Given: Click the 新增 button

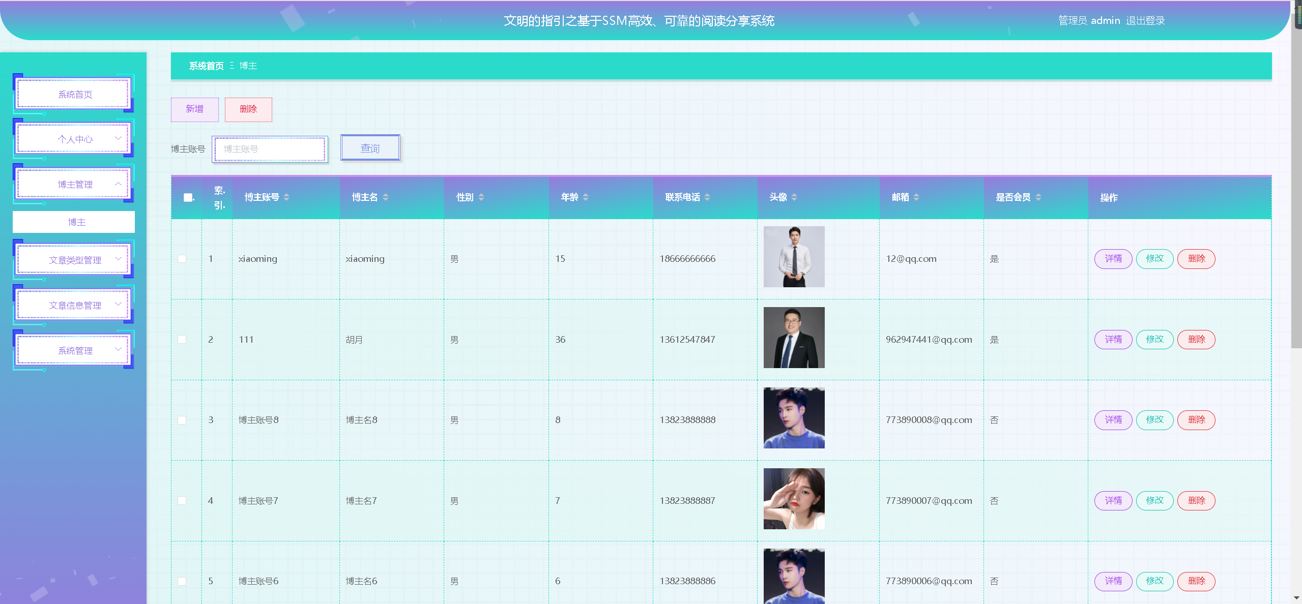Looking at the screenshot, I should [x=194, y=109].
